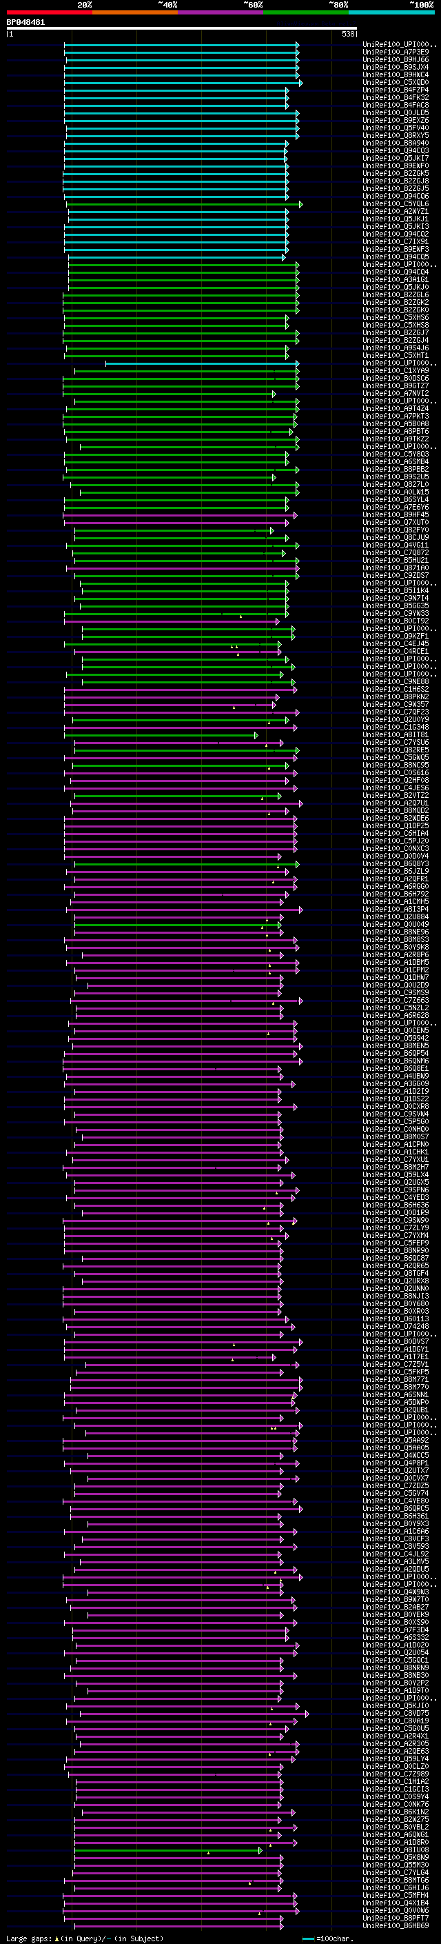Image resolution: width=441 pixels, height=1944 pixels.
Task: Select hit label UniRef100_B6H792
Action: (x=396, y=894)
